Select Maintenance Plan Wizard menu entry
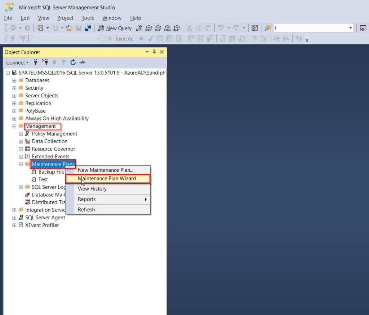The width and height of the screenshot is (369, 315). click(108, 179)
